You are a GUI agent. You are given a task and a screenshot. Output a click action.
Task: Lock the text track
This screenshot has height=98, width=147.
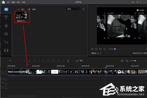tap(6, 84)
